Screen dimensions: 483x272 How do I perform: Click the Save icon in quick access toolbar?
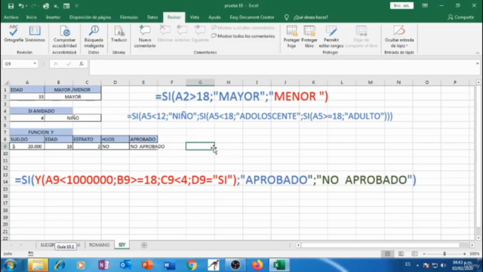point(11,6)
